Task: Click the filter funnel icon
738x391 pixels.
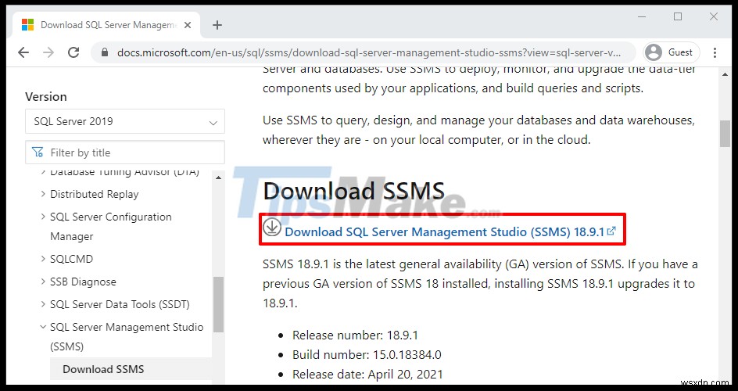Action: tap(38, 152)
